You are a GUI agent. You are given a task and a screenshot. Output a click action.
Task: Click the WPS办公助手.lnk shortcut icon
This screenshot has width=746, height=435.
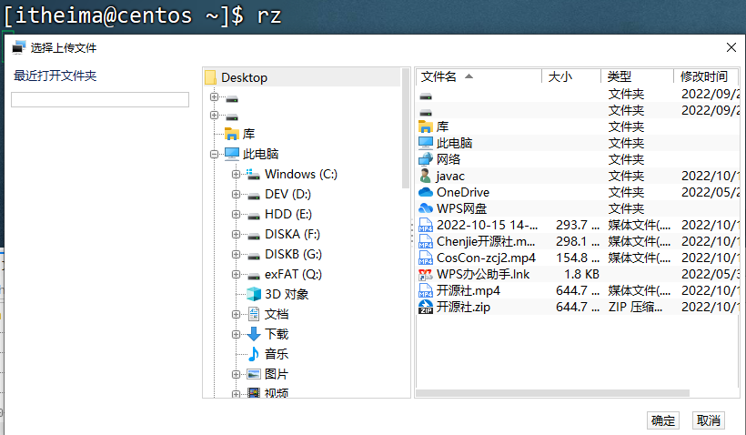[426, 274]
